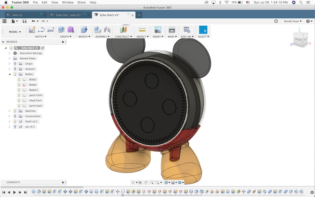This screenshot has width=315, height=197.
Task: Open the Inspect measure tool
Action: (x=142, y=30)
